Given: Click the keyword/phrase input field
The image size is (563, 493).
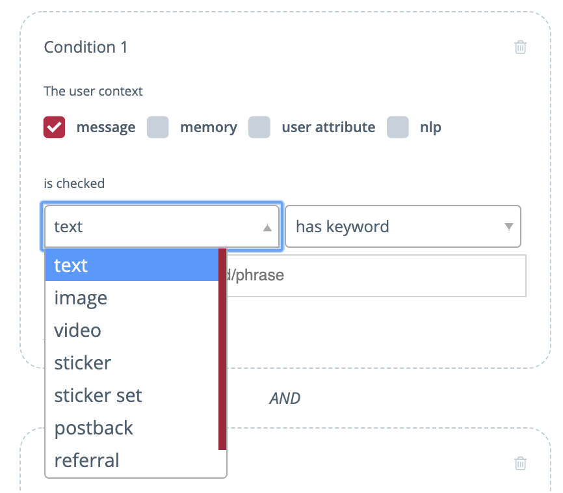Looking at the screenshot, I should (x=376, y=276).
